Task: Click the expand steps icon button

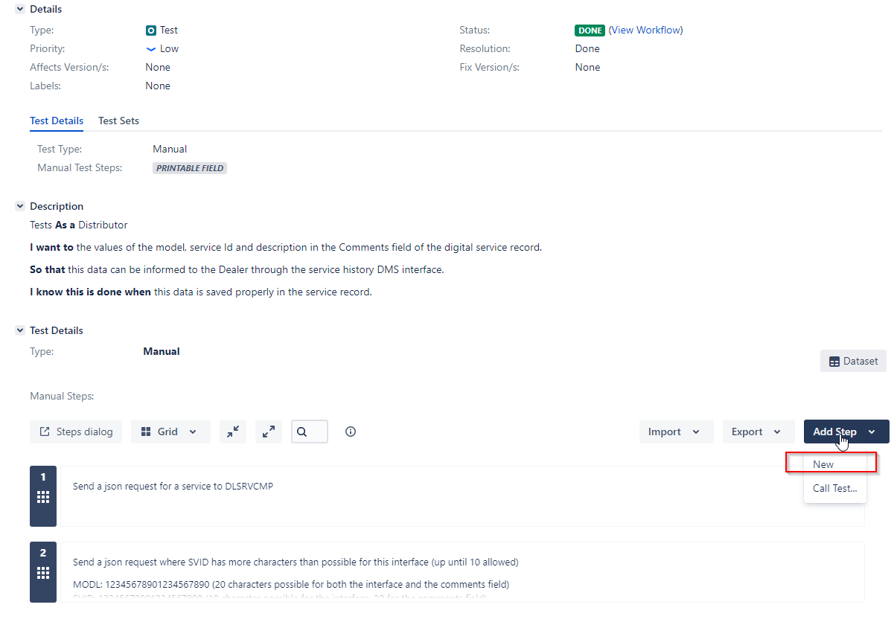Action: click(269, 432)
